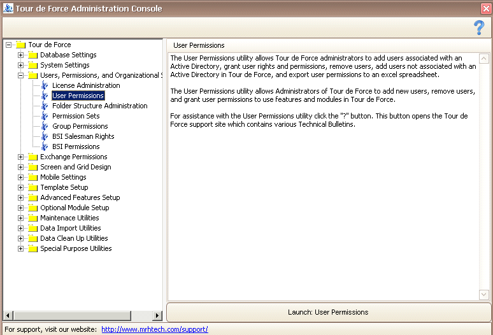Click the BSI Salesman Rights utility icon

coord(45,136)
